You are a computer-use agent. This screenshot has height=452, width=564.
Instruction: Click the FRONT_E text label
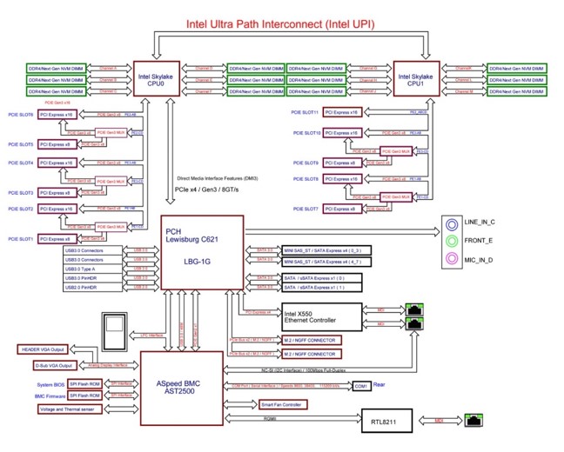[x=479, y=241]
